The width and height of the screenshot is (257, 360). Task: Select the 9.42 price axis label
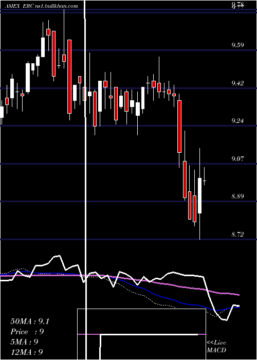coord(237,83)
